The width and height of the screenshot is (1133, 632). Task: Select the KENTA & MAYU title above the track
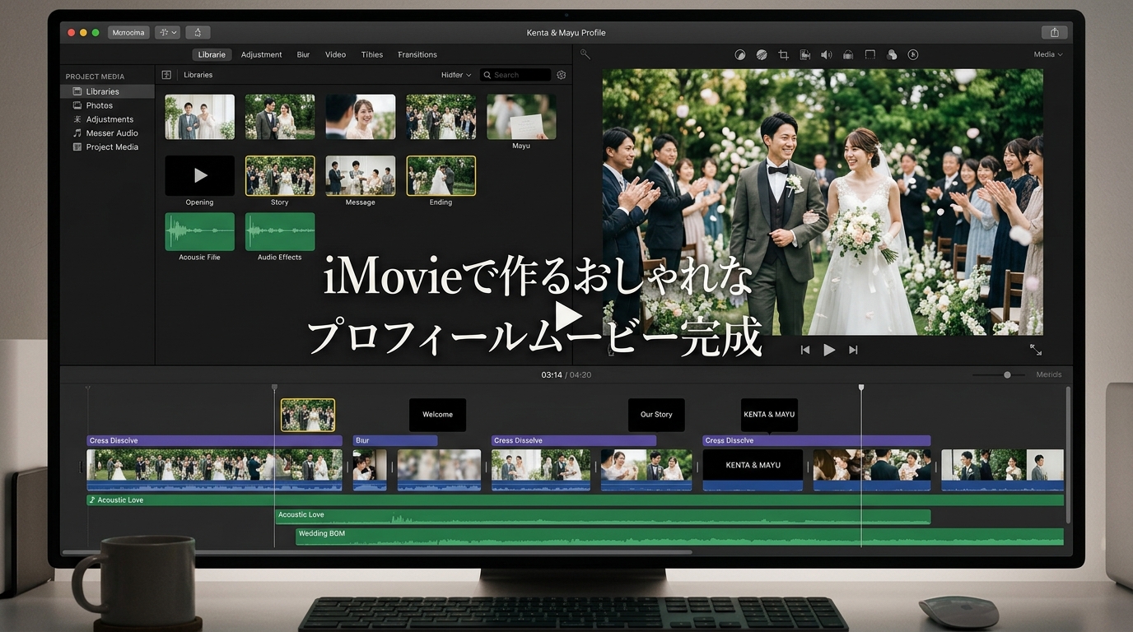coord(769,415)
